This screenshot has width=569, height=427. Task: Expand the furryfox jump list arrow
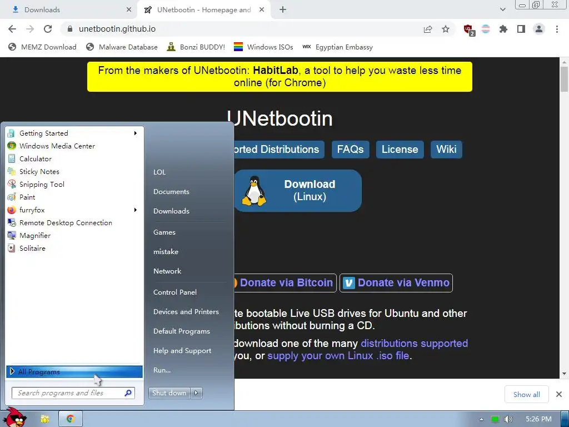pos(136,210)
